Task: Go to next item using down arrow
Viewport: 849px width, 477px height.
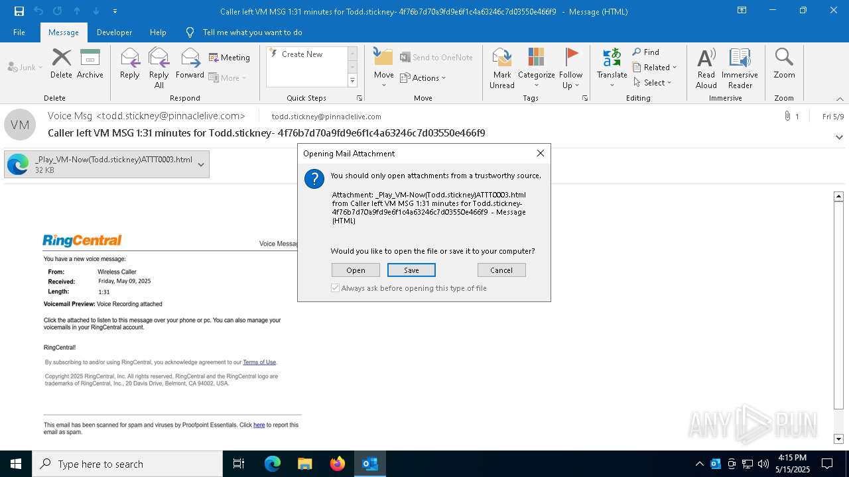Action: tap(96, 11)
